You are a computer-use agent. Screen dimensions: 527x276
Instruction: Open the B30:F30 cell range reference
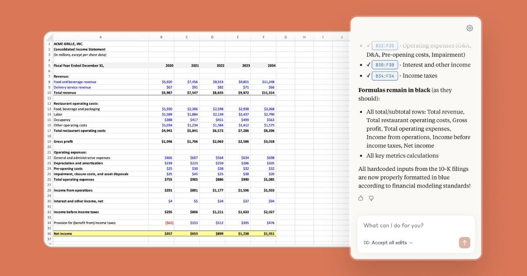click(x=385, y=65)
